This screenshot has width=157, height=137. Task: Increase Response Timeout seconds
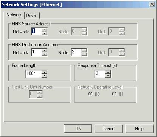108,72
